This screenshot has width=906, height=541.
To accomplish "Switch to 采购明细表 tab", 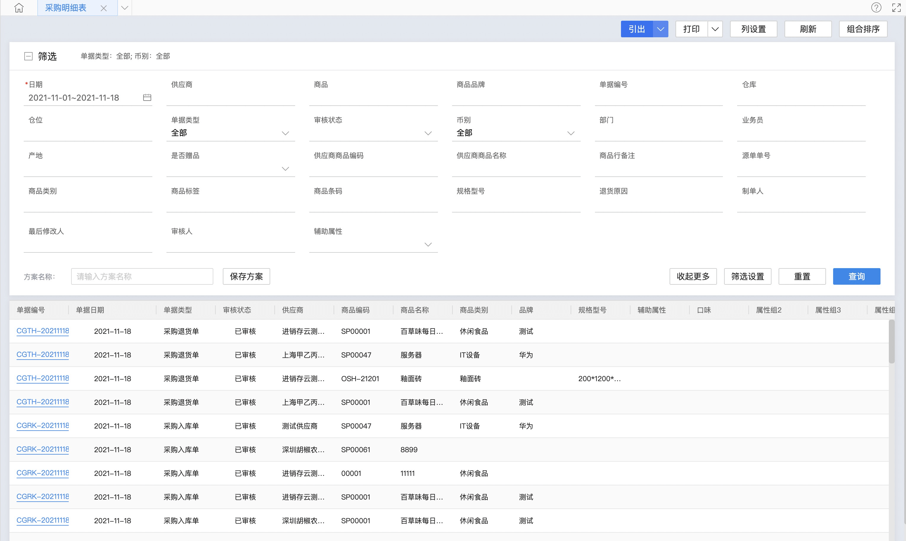I will [66, 8].
